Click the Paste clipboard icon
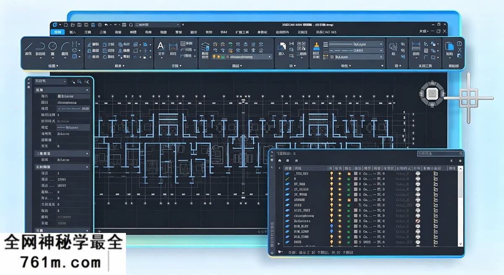Image resolution: width=504 pixels, height=275 pixels. click(x=450, y=46)
